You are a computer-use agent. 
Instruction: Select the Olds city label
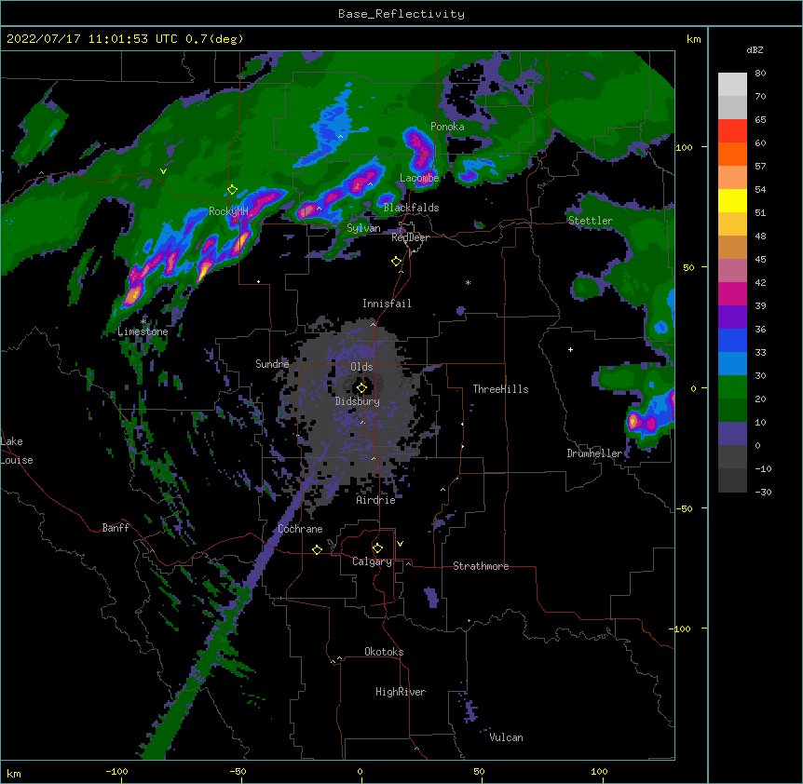point(361,367)
